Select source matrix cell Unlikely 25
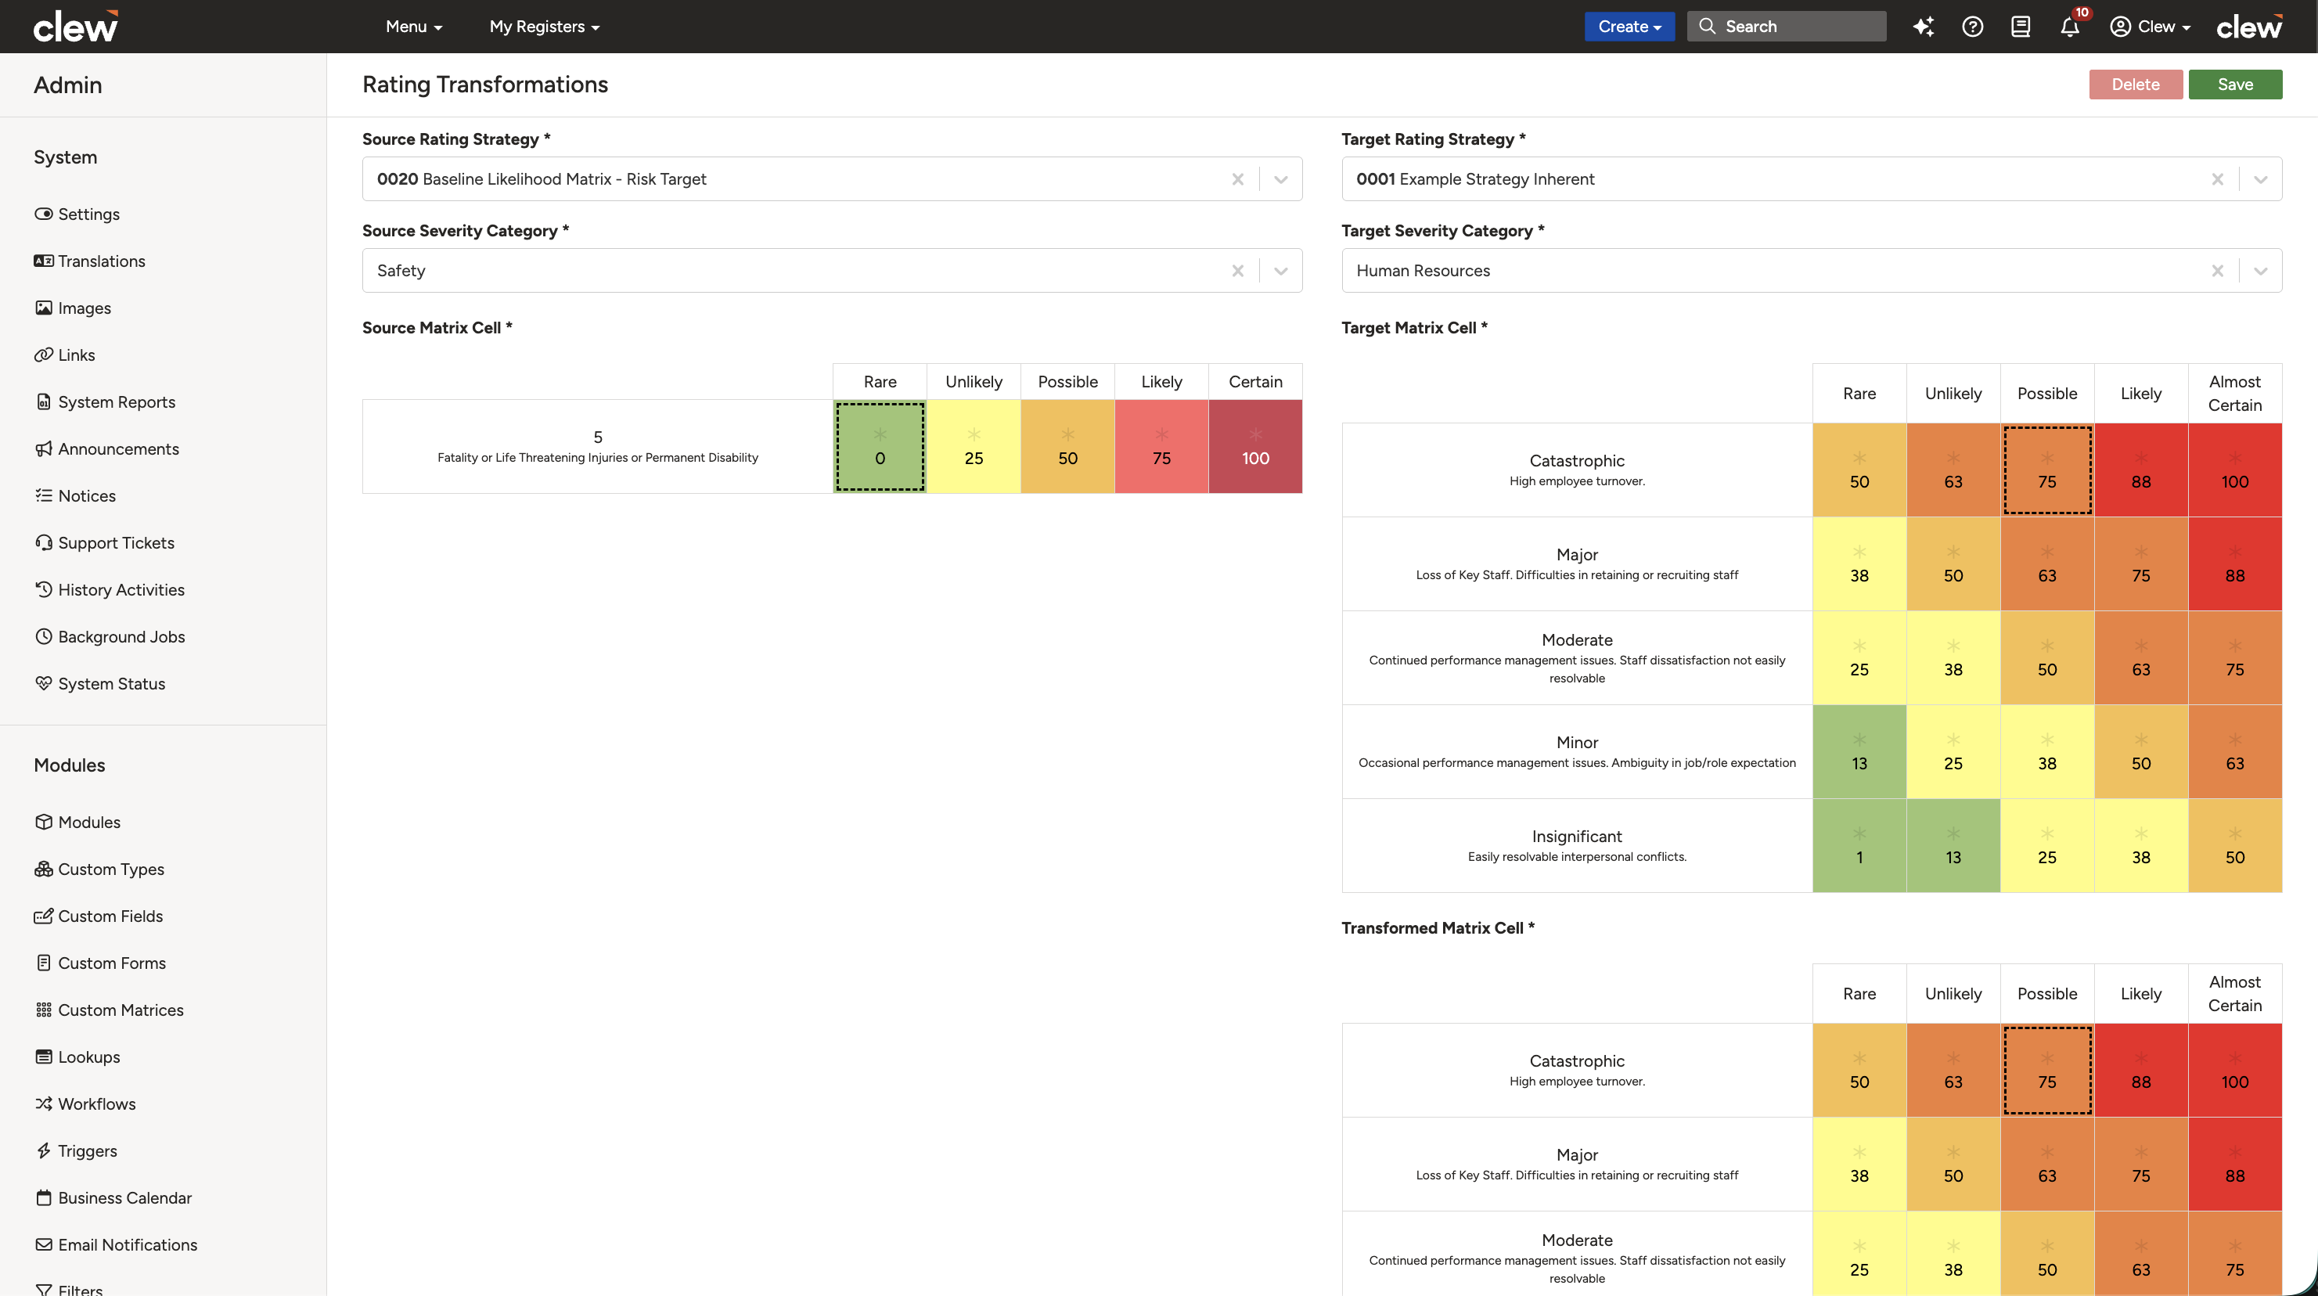This screenshot has height=1296, width=2318. 974,446
